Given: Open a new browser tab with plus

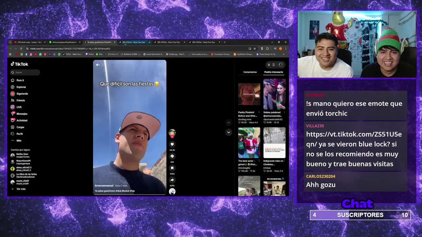Looking at the screenshot, I should coord(225,42).
